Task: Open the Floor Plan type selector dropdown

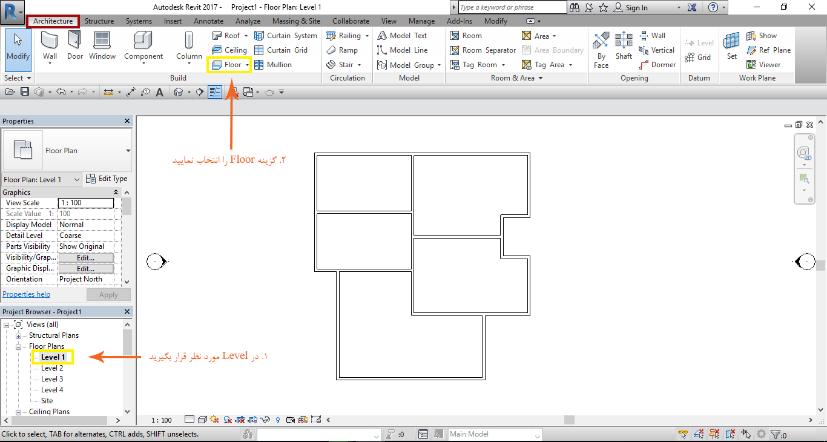Action: pos(128,151)
